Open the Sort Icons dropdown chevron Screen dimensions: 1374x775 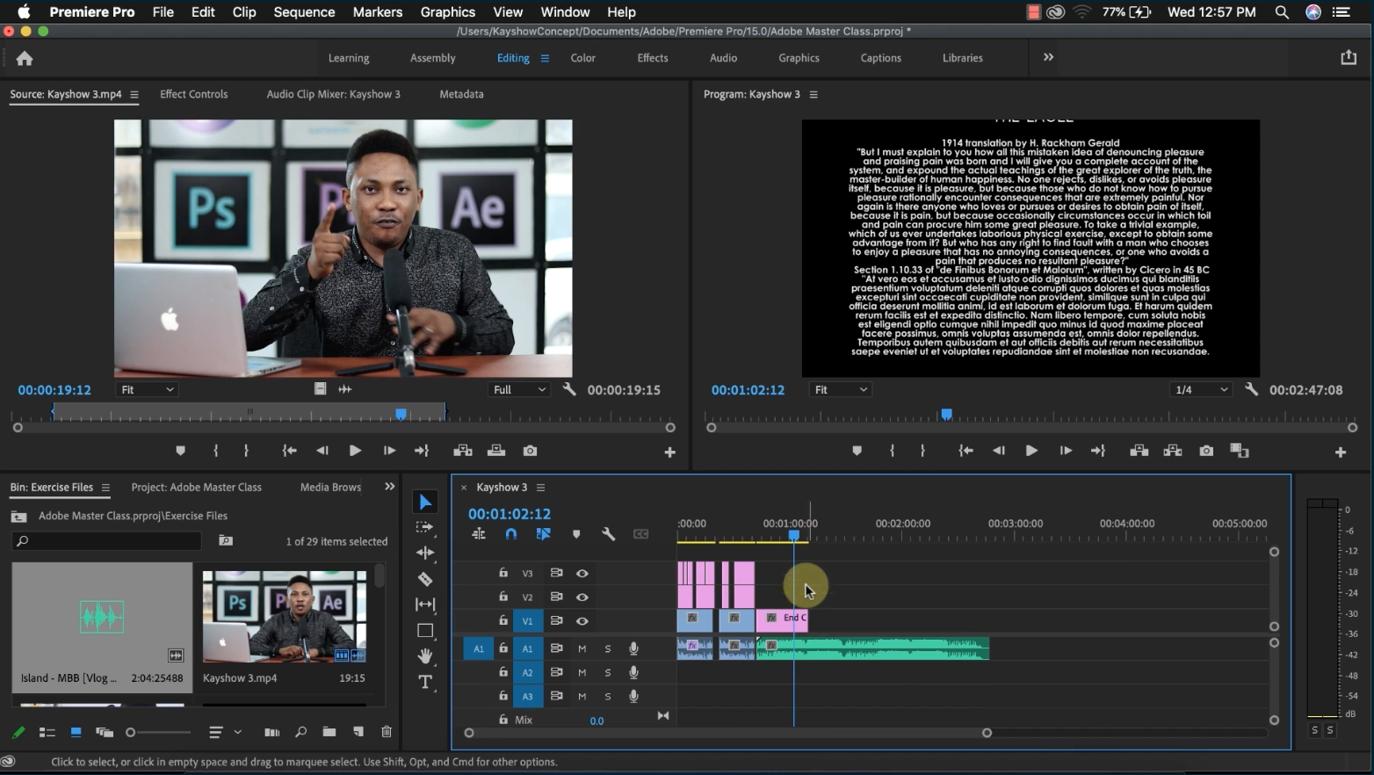237,732
